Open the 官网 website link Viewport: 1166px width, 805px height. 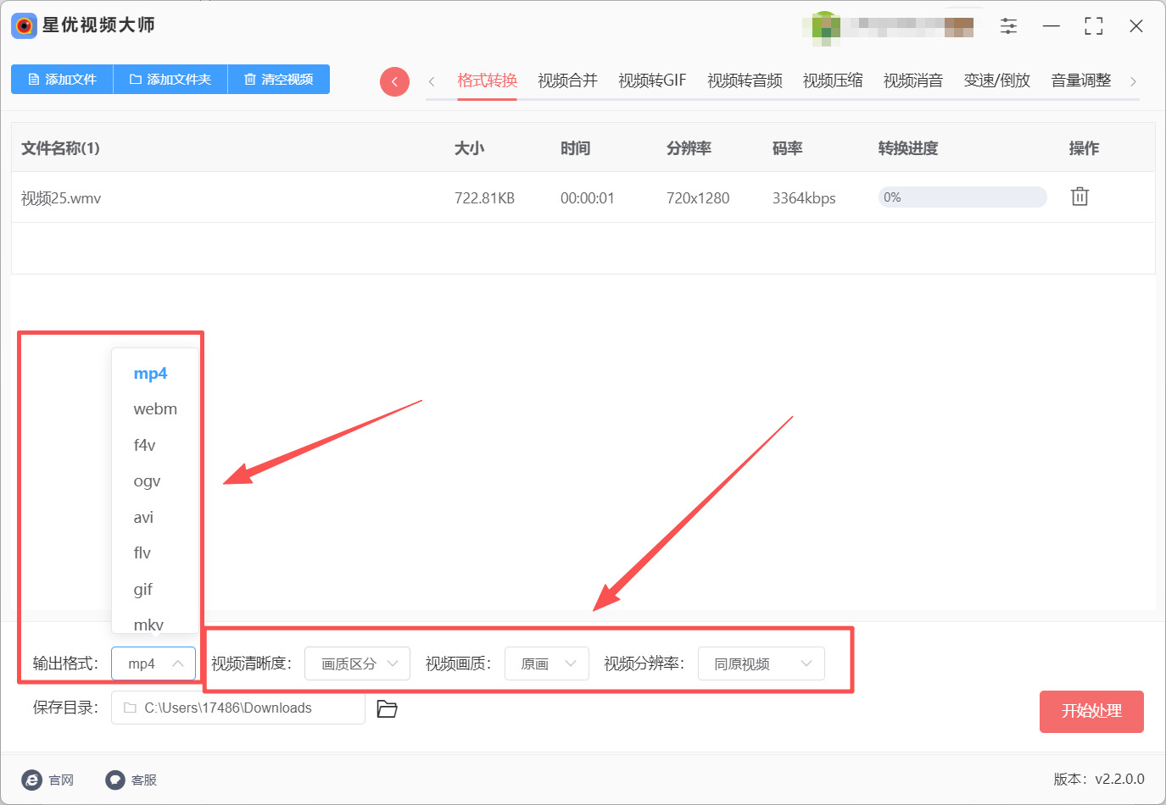[47, 780]
